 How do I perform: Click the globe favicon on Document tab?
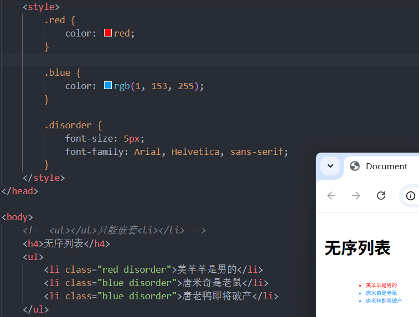tap(355, 166)
